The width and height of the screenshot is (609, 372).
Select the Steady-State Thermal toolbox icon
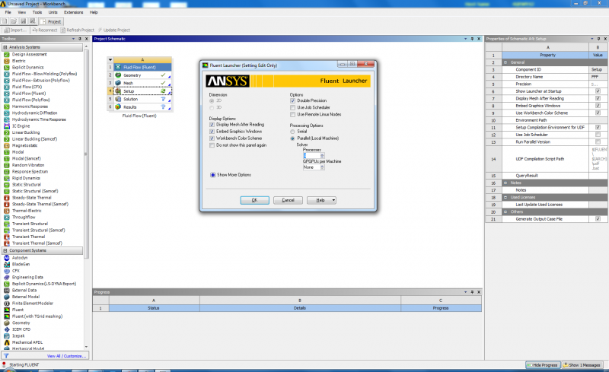pyautogui.click(x=7, y=198)
